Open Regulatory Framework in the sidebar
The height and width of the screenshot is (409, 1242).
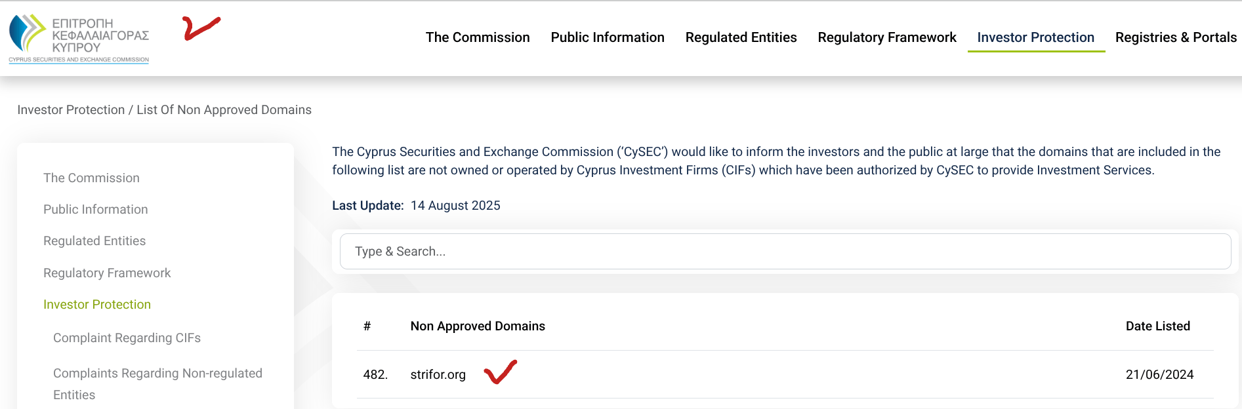[107, 273]
